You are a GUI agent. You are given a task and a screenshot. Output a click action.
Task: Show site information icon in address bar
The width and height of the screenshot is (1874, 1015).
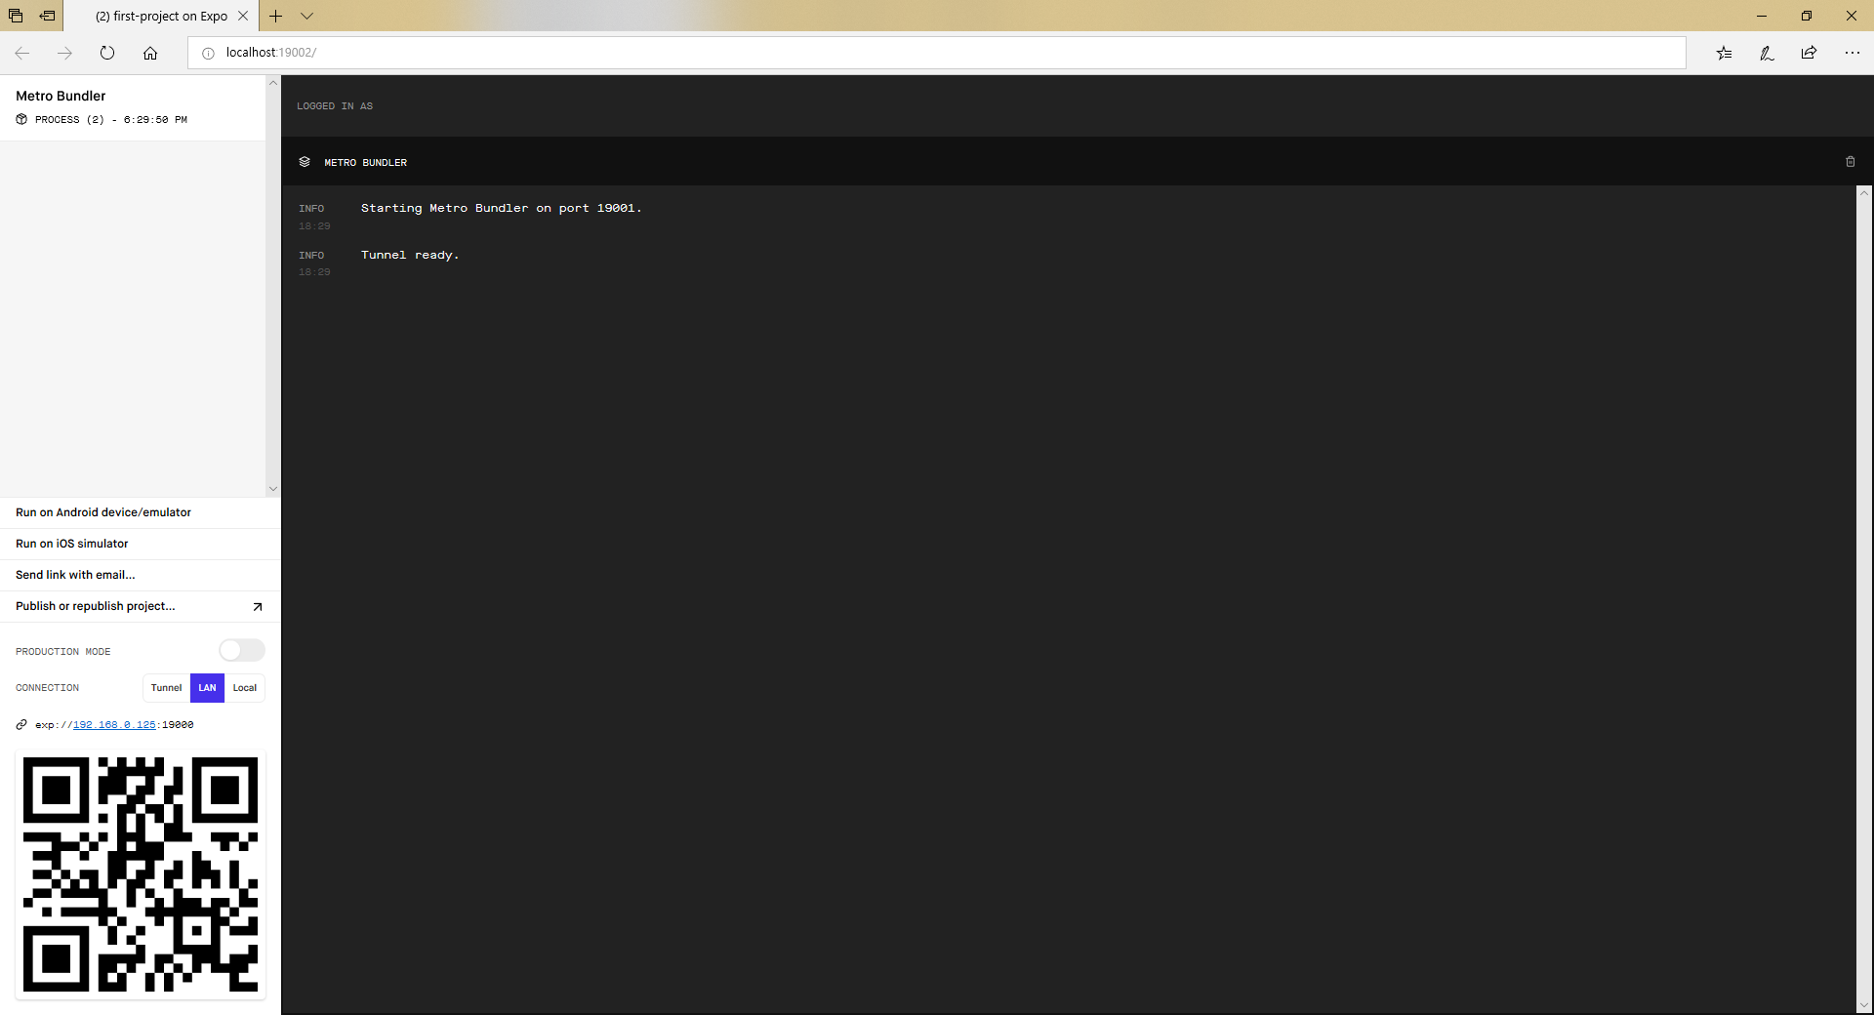pos(208,53)
